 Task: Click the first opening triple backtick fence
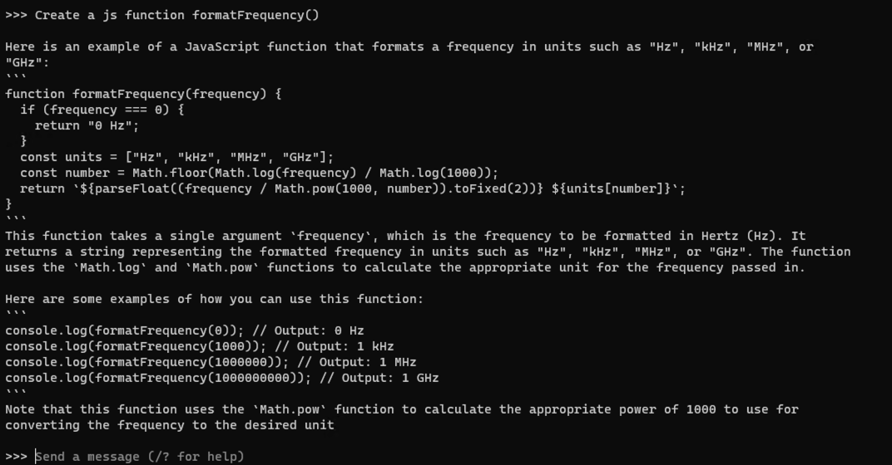click(x=16, y=76)
